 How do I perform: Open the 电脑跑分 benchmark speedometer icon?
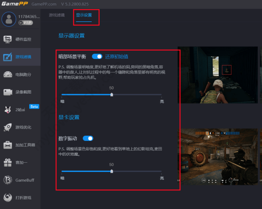click(x=7, y=74)
